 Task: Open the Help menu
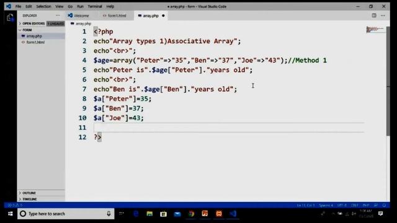tap(110, 6)
